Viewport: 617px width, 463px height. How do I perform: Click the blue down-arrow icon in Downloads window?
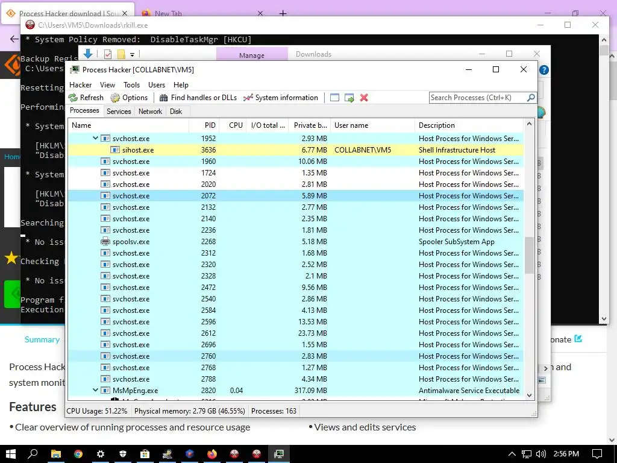point(88,54)
